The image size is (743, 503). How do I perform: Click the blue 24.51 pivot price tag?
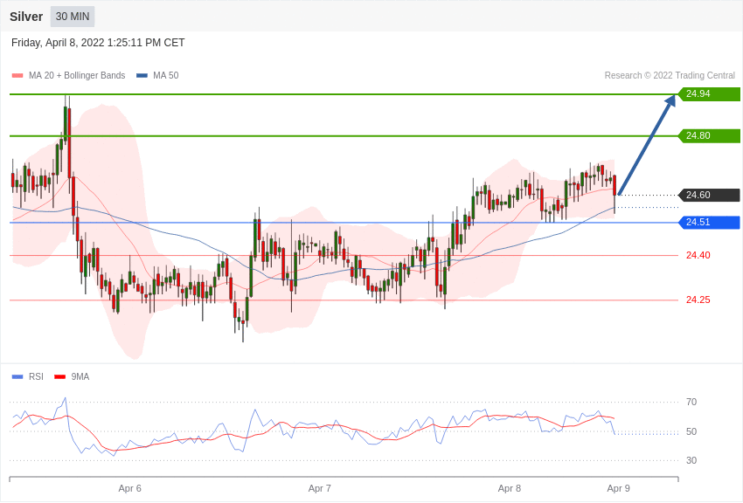click(x=709, y=222)
